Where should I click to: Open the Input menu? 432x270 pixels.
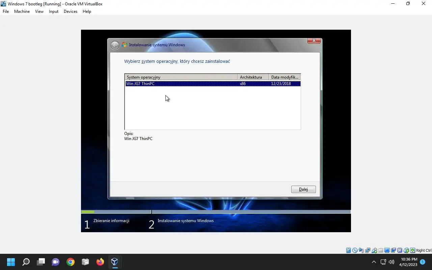(x=54, y=11)
